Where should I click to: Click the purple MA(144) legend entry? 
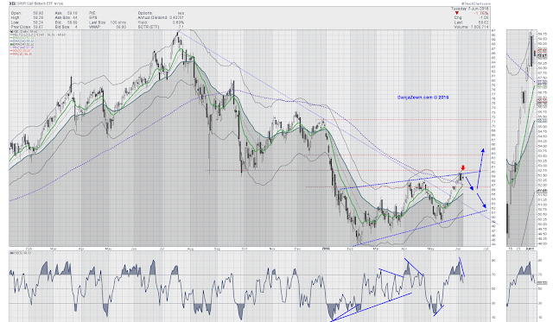(22, 47)
